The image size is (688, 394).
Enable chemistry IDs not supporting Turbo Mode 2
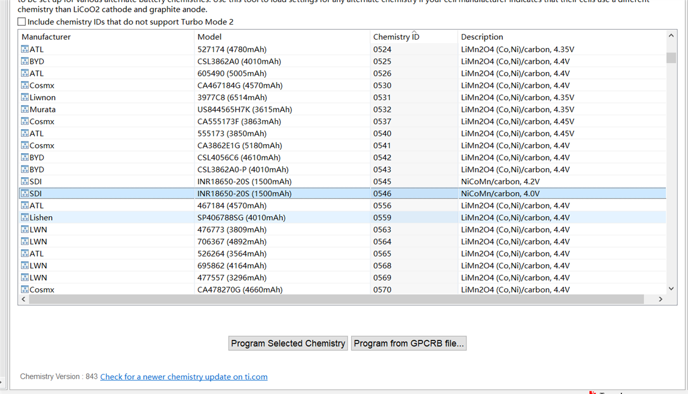[x=22, y=22]
